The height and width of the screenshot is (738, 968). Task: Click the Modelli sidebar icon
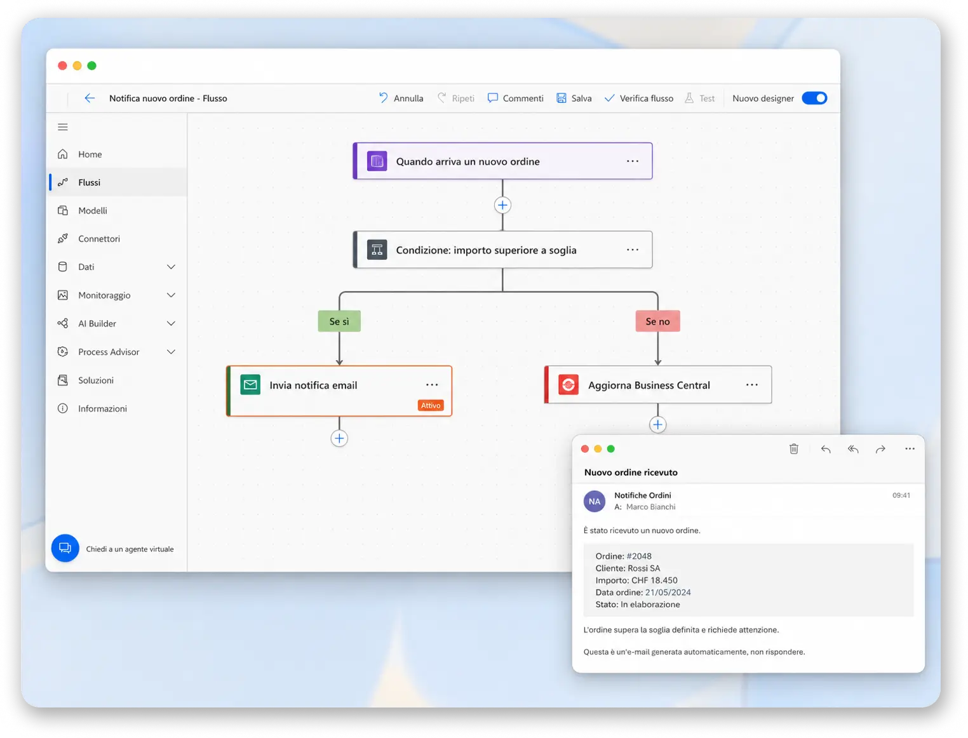[63, 210]
